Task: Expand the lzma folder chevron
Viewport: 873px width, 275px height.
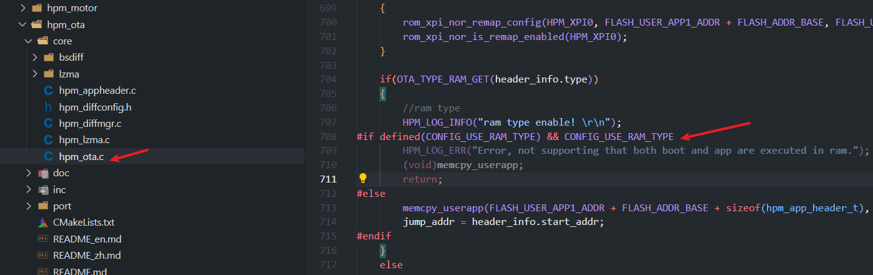Action: click(x=35, y=74)
